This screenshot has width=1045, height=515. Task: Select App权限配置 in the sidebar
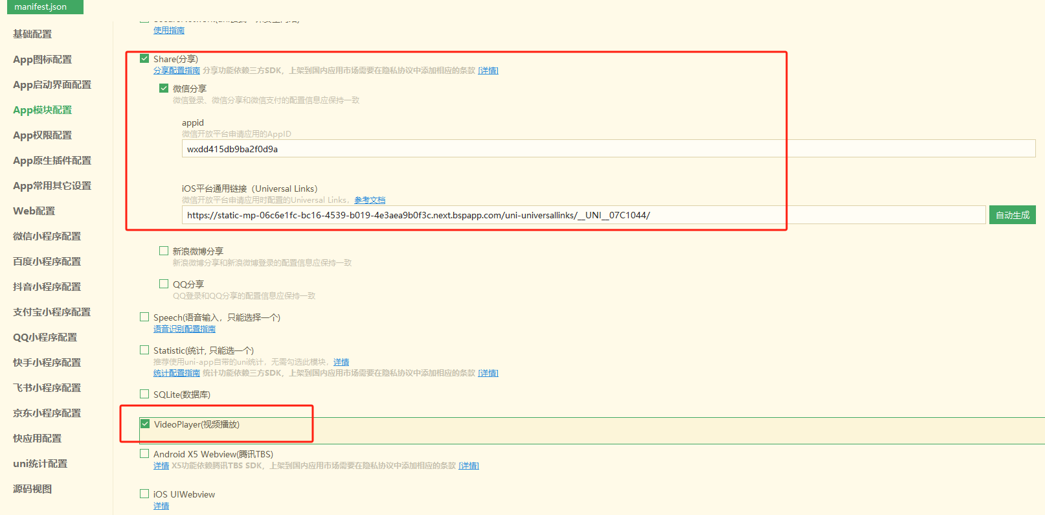click(x=43, y=135)
